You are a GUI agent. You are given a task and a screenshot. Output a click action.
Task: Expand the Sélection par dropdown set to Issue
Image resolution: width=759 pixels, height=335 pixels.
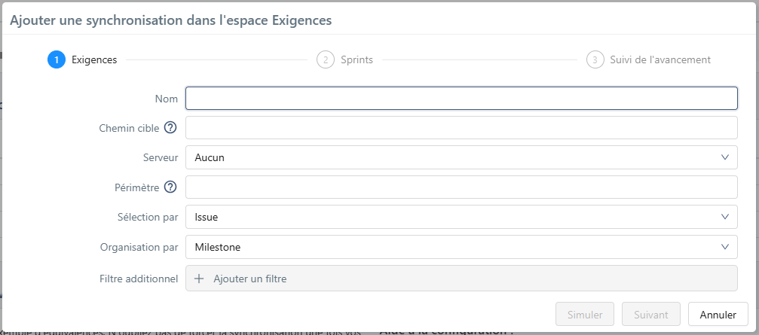[452, 217]
